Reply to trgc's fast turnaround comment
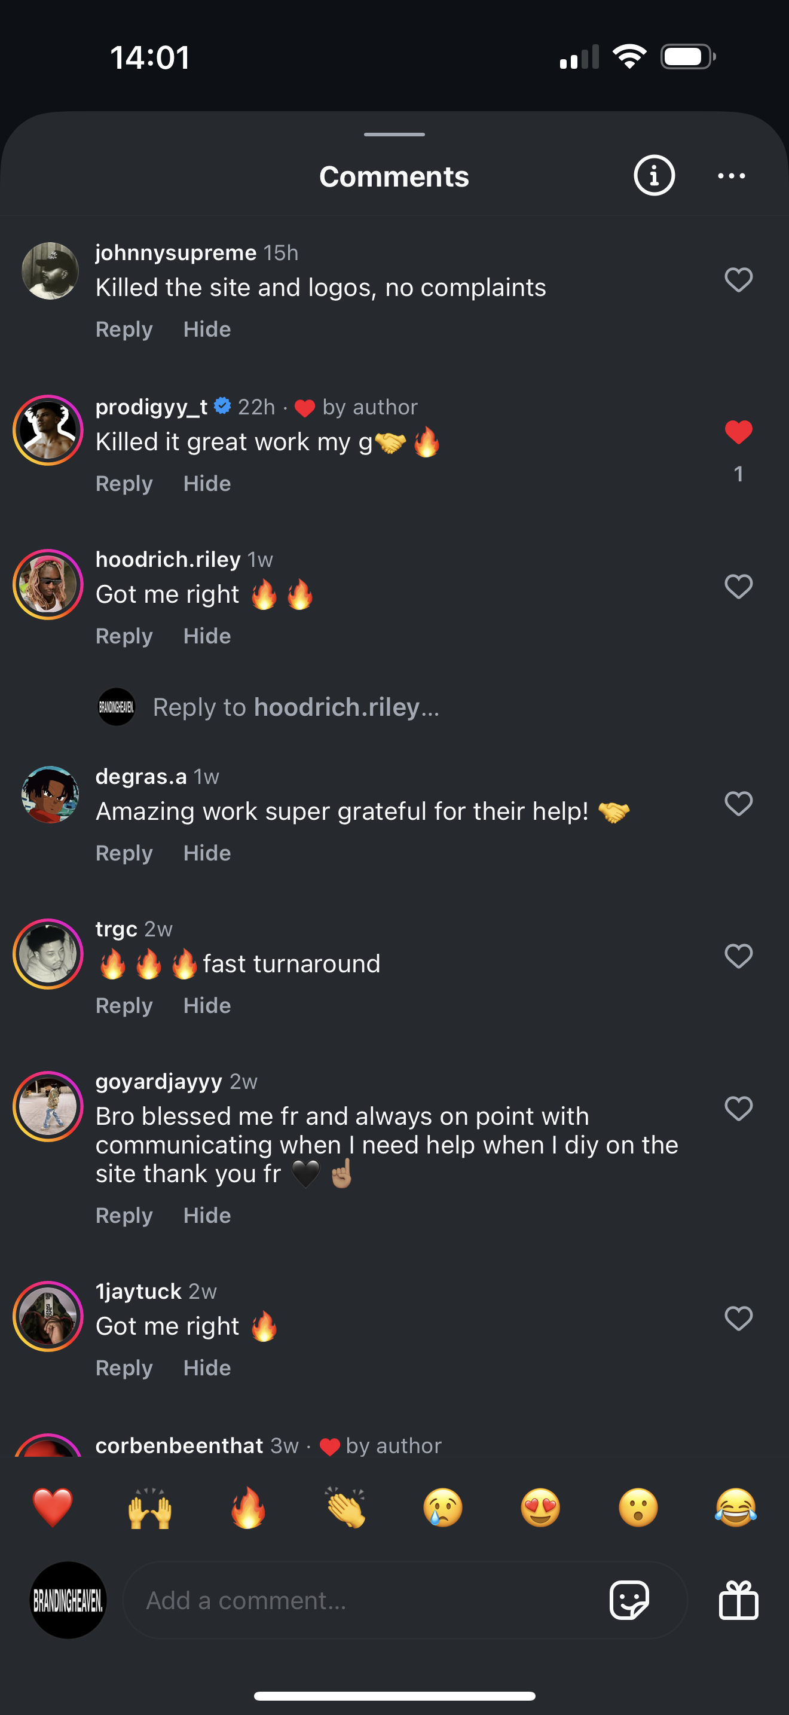This screenshot has width=789, height=1715. (x=124, y=1005)
